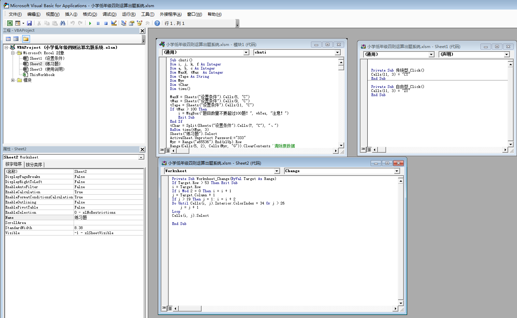
Task: Click the Insert UserForm toolbar icon
Action: pos(18,23)
